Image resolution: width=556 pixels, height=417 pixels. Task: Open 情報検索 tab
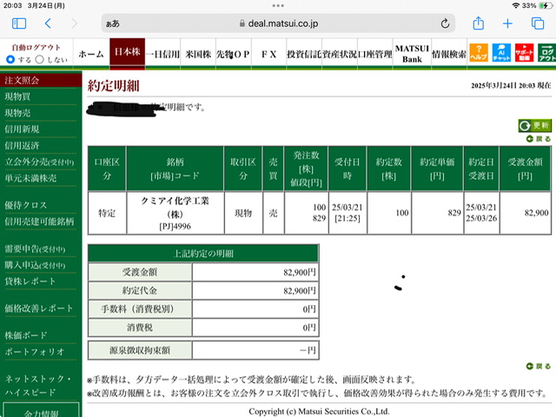(x=449, y=54)
